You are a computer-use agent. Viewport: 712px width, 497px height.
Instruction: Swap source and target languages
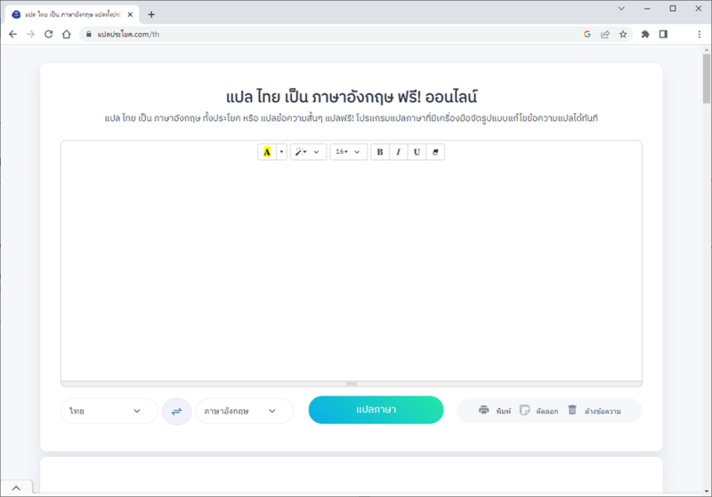pos(176,411)
